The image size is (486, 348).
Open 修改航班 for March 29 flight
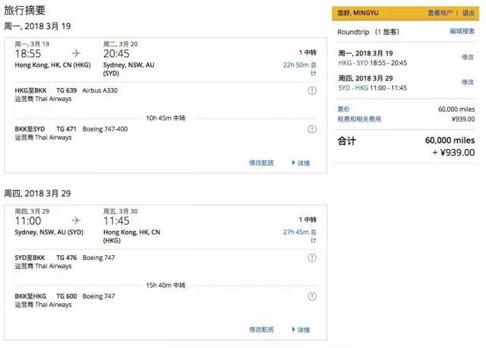(x=261, y=330)
